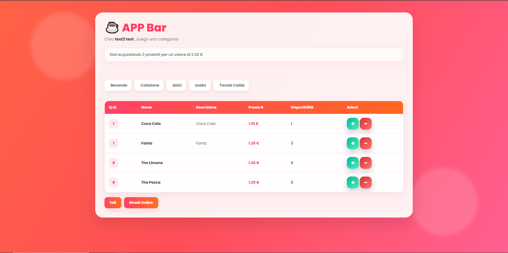Click the Disponibilità column header

(x=302, y=107)
